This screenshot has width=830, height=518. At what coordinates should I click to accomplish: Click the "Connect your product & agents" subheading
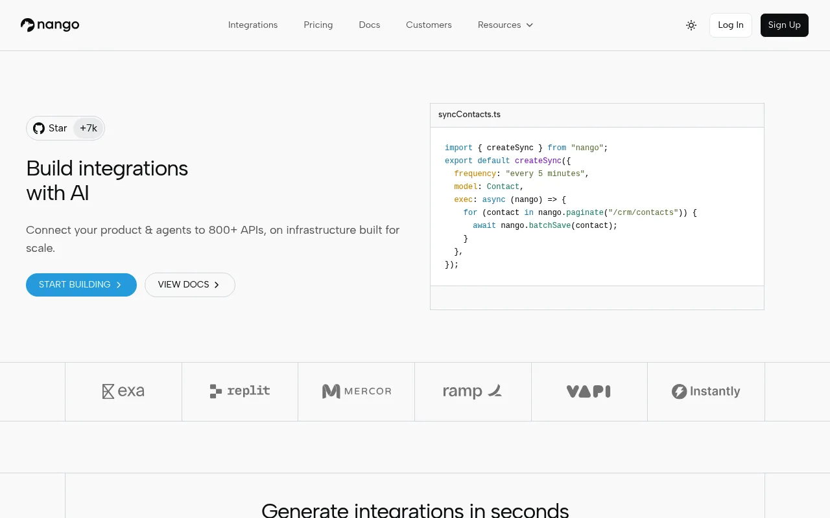click(x=213, y=239)
